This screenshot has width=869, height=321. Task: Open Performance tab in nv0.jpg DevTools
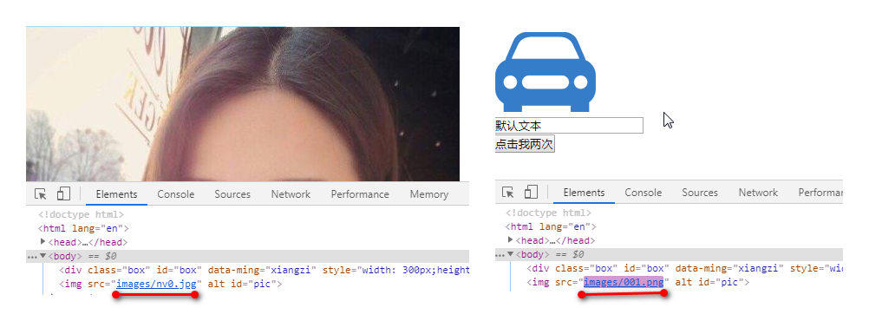(x=360, y=194)
